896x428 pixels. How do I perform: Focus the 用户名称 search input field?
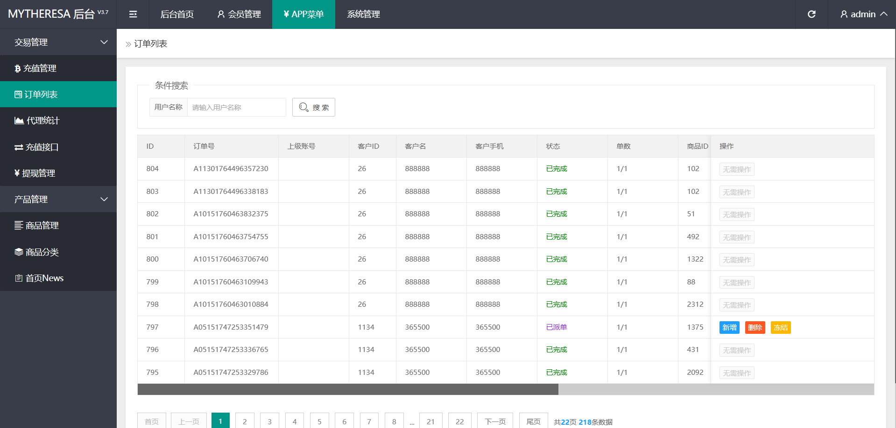point(236,107)
